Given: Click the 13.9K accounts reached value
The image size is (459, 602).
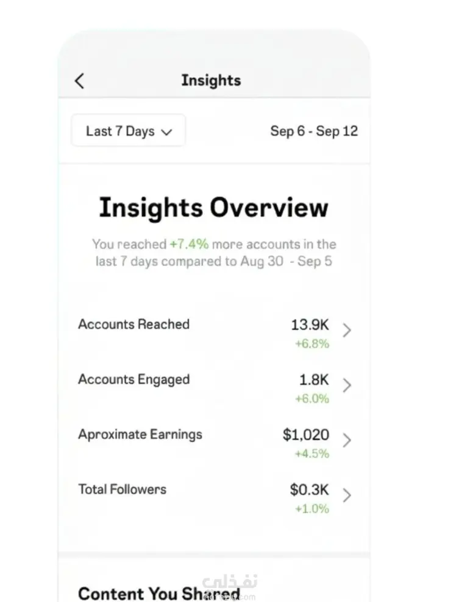Looking at the screenshot, I should coord(310,325).
